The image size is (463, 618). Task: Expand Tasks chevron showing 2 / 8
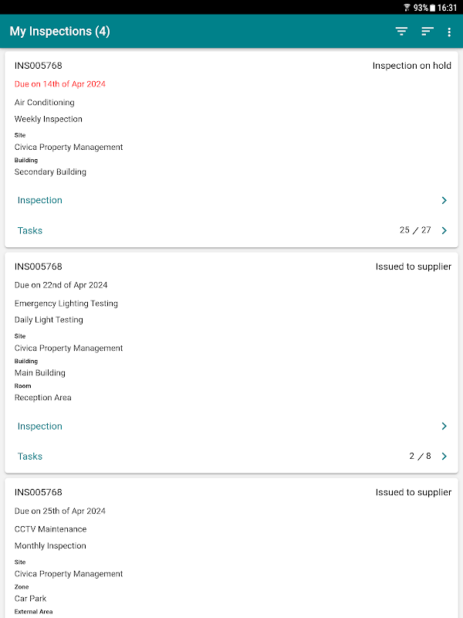tap(444, 456)
